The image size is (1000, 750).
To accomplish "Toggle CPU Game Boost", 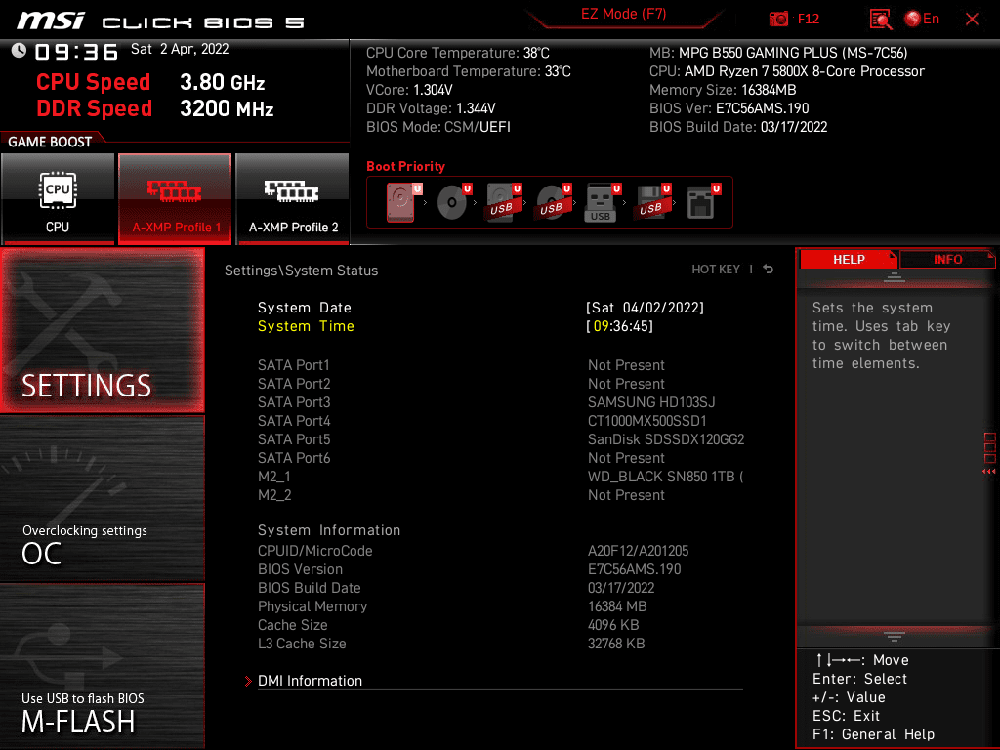I will (58, 198).
